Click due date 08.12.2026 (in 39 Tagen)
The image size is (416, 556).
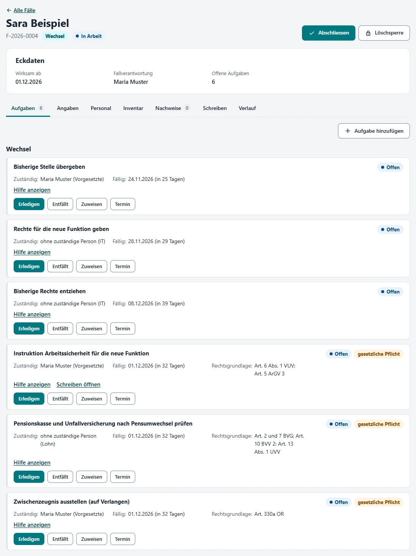[156, 303]
